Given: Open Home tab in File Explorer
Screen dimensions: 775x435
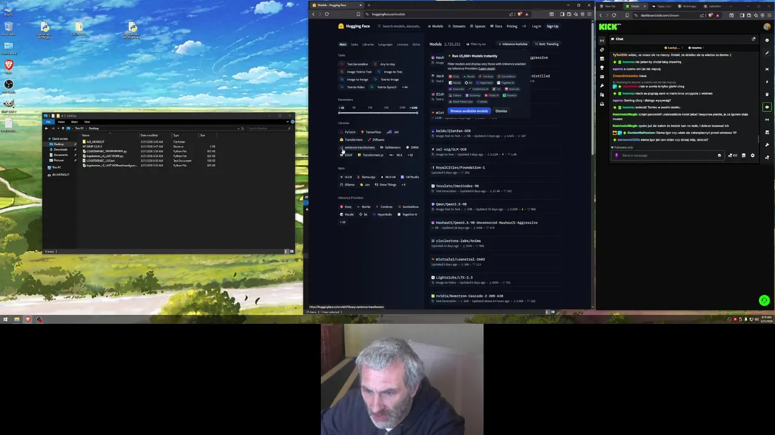Looking at the screenshot, I should [x=61, y=122].
